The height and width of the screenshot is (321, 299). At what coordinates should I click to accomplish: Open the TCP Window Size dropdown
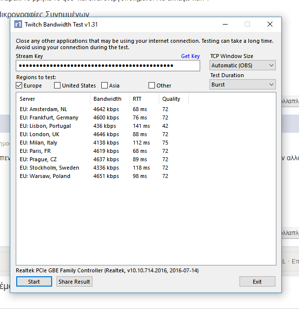point(242,65)
